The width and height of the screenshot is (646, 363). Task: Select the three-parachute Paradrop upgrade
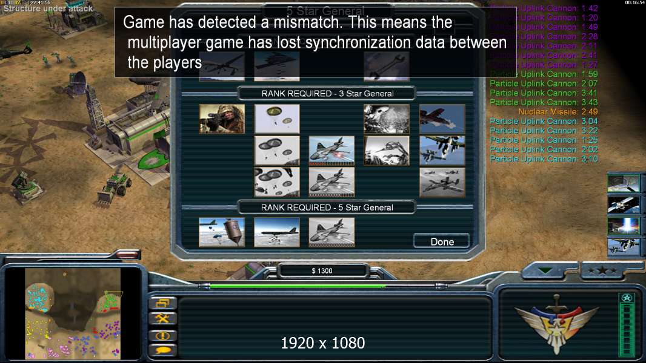pyautogui.click(x=277, y=182)
